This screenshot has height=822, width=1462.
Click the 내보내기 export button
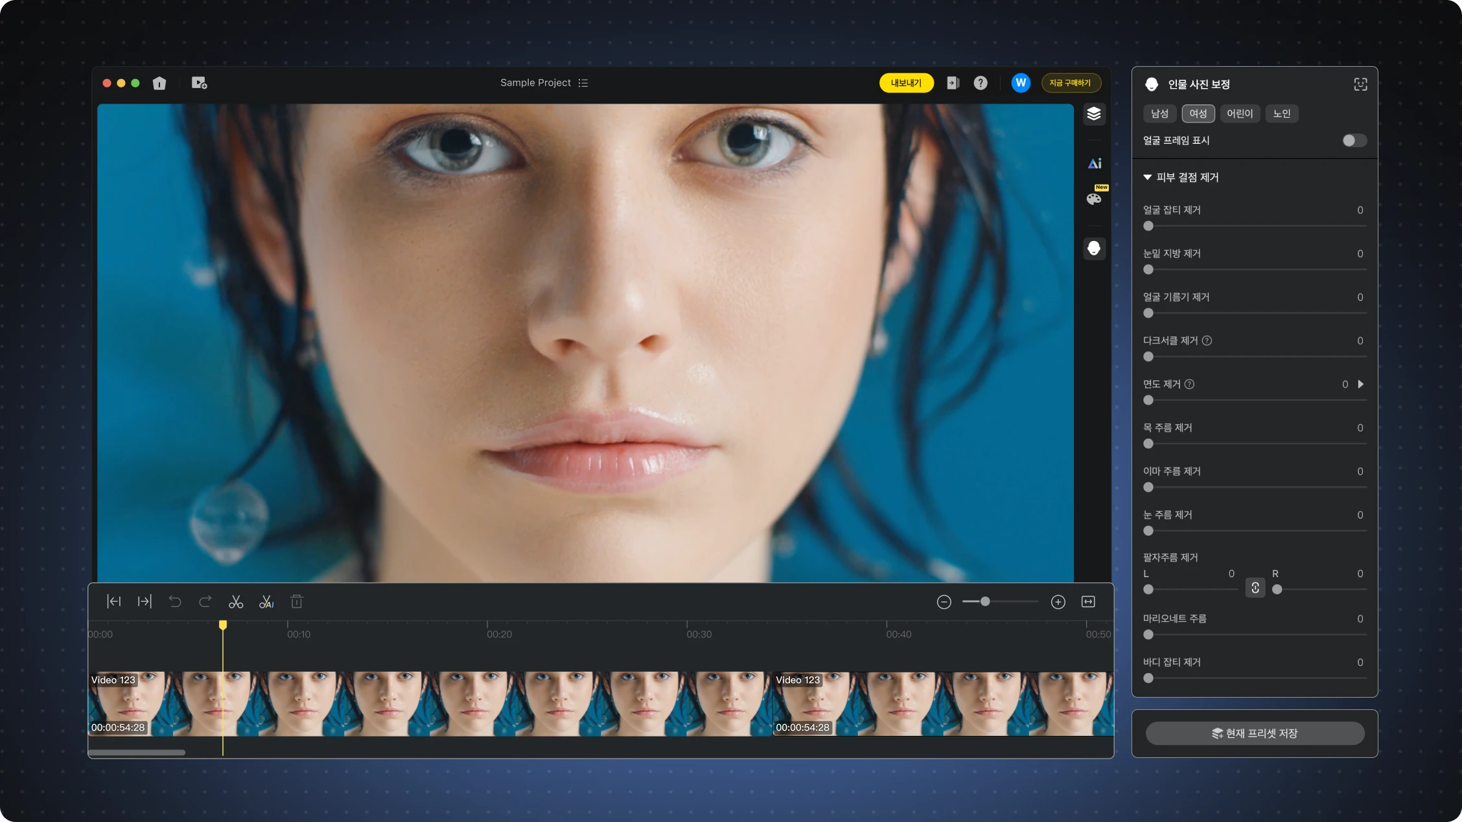coord(906,83)
